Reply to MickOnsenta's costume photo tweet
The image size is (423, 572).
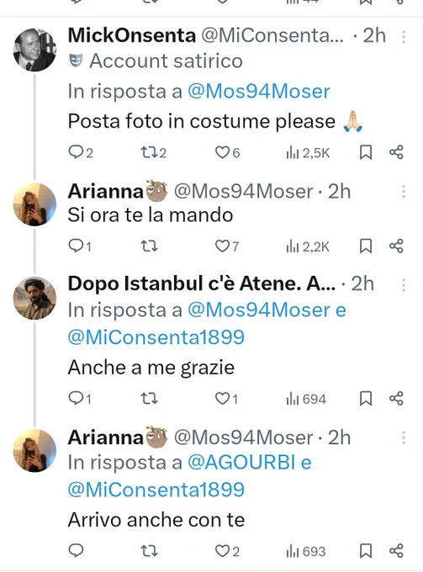[x=81, y=152]
